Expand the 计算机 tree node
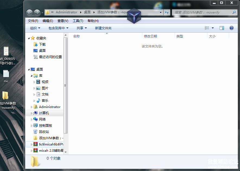This screenshot has height=171, width=240. point(31,113)
